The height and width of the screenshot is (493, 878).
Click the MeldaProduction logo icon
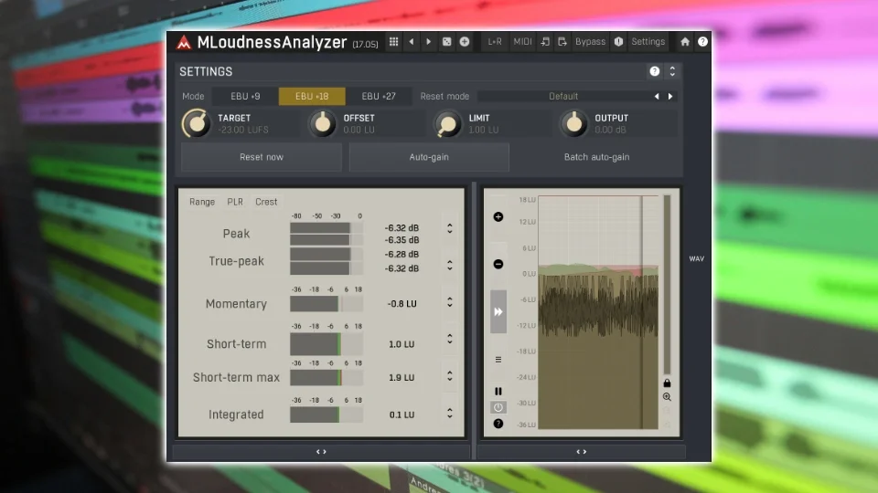(184, 42)
